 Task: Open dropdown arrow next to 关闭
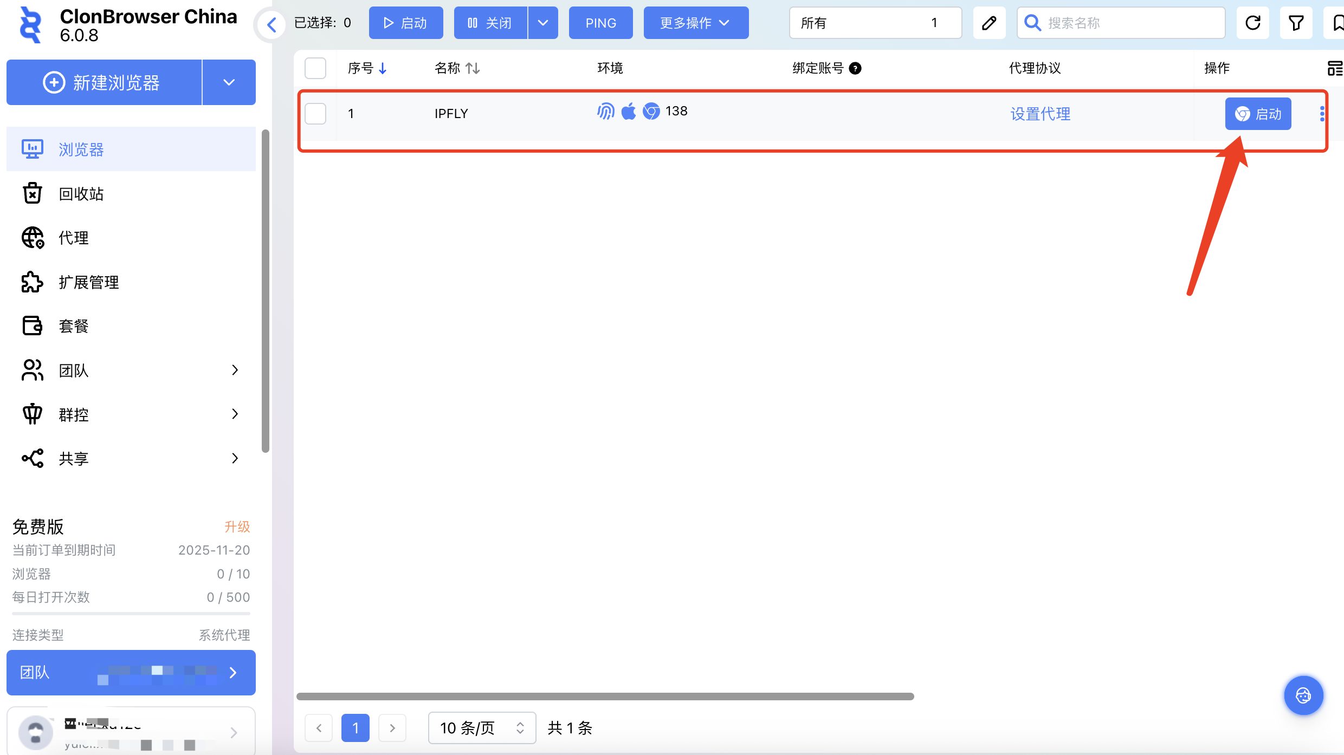(x=543, y=23)
